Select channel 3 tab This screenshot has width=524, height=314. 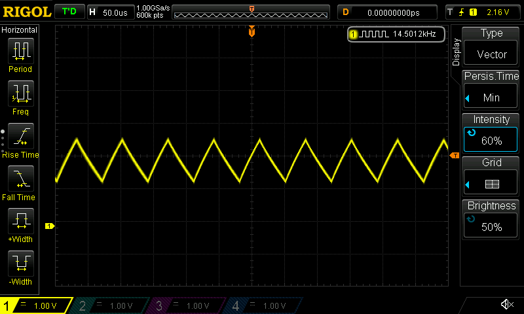click(x=187, y=305)
